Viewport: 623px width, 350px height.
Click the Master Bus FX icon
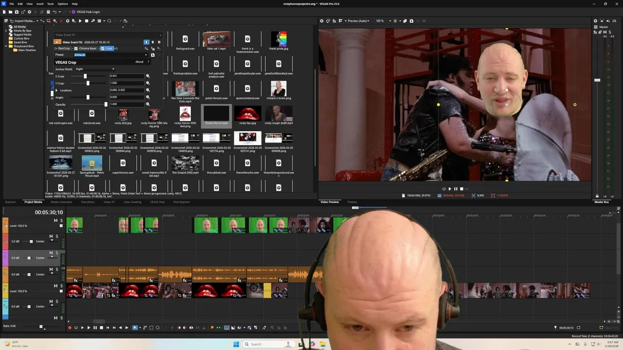tap(595, 32)
